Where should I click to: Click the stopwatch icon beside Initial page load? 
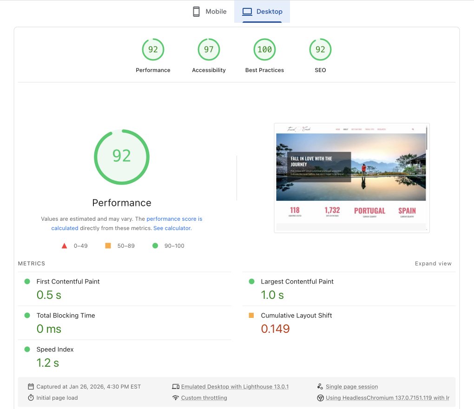pyautogui.click(x=31, y=398)
